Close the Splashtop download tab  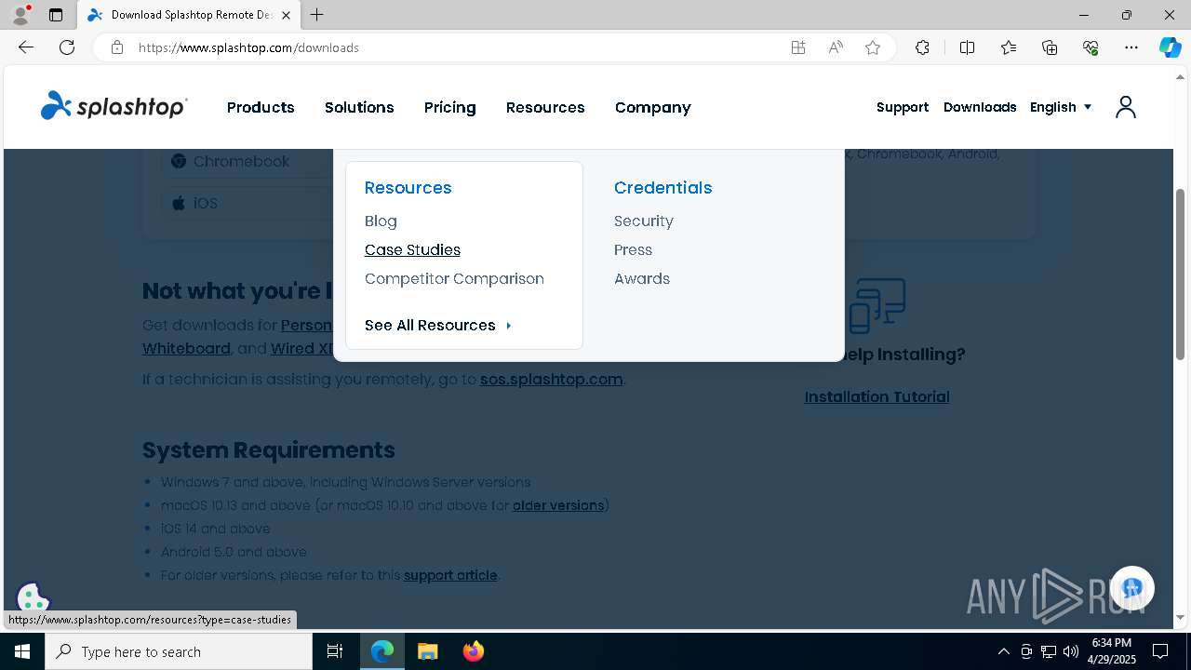coord(286,15)
